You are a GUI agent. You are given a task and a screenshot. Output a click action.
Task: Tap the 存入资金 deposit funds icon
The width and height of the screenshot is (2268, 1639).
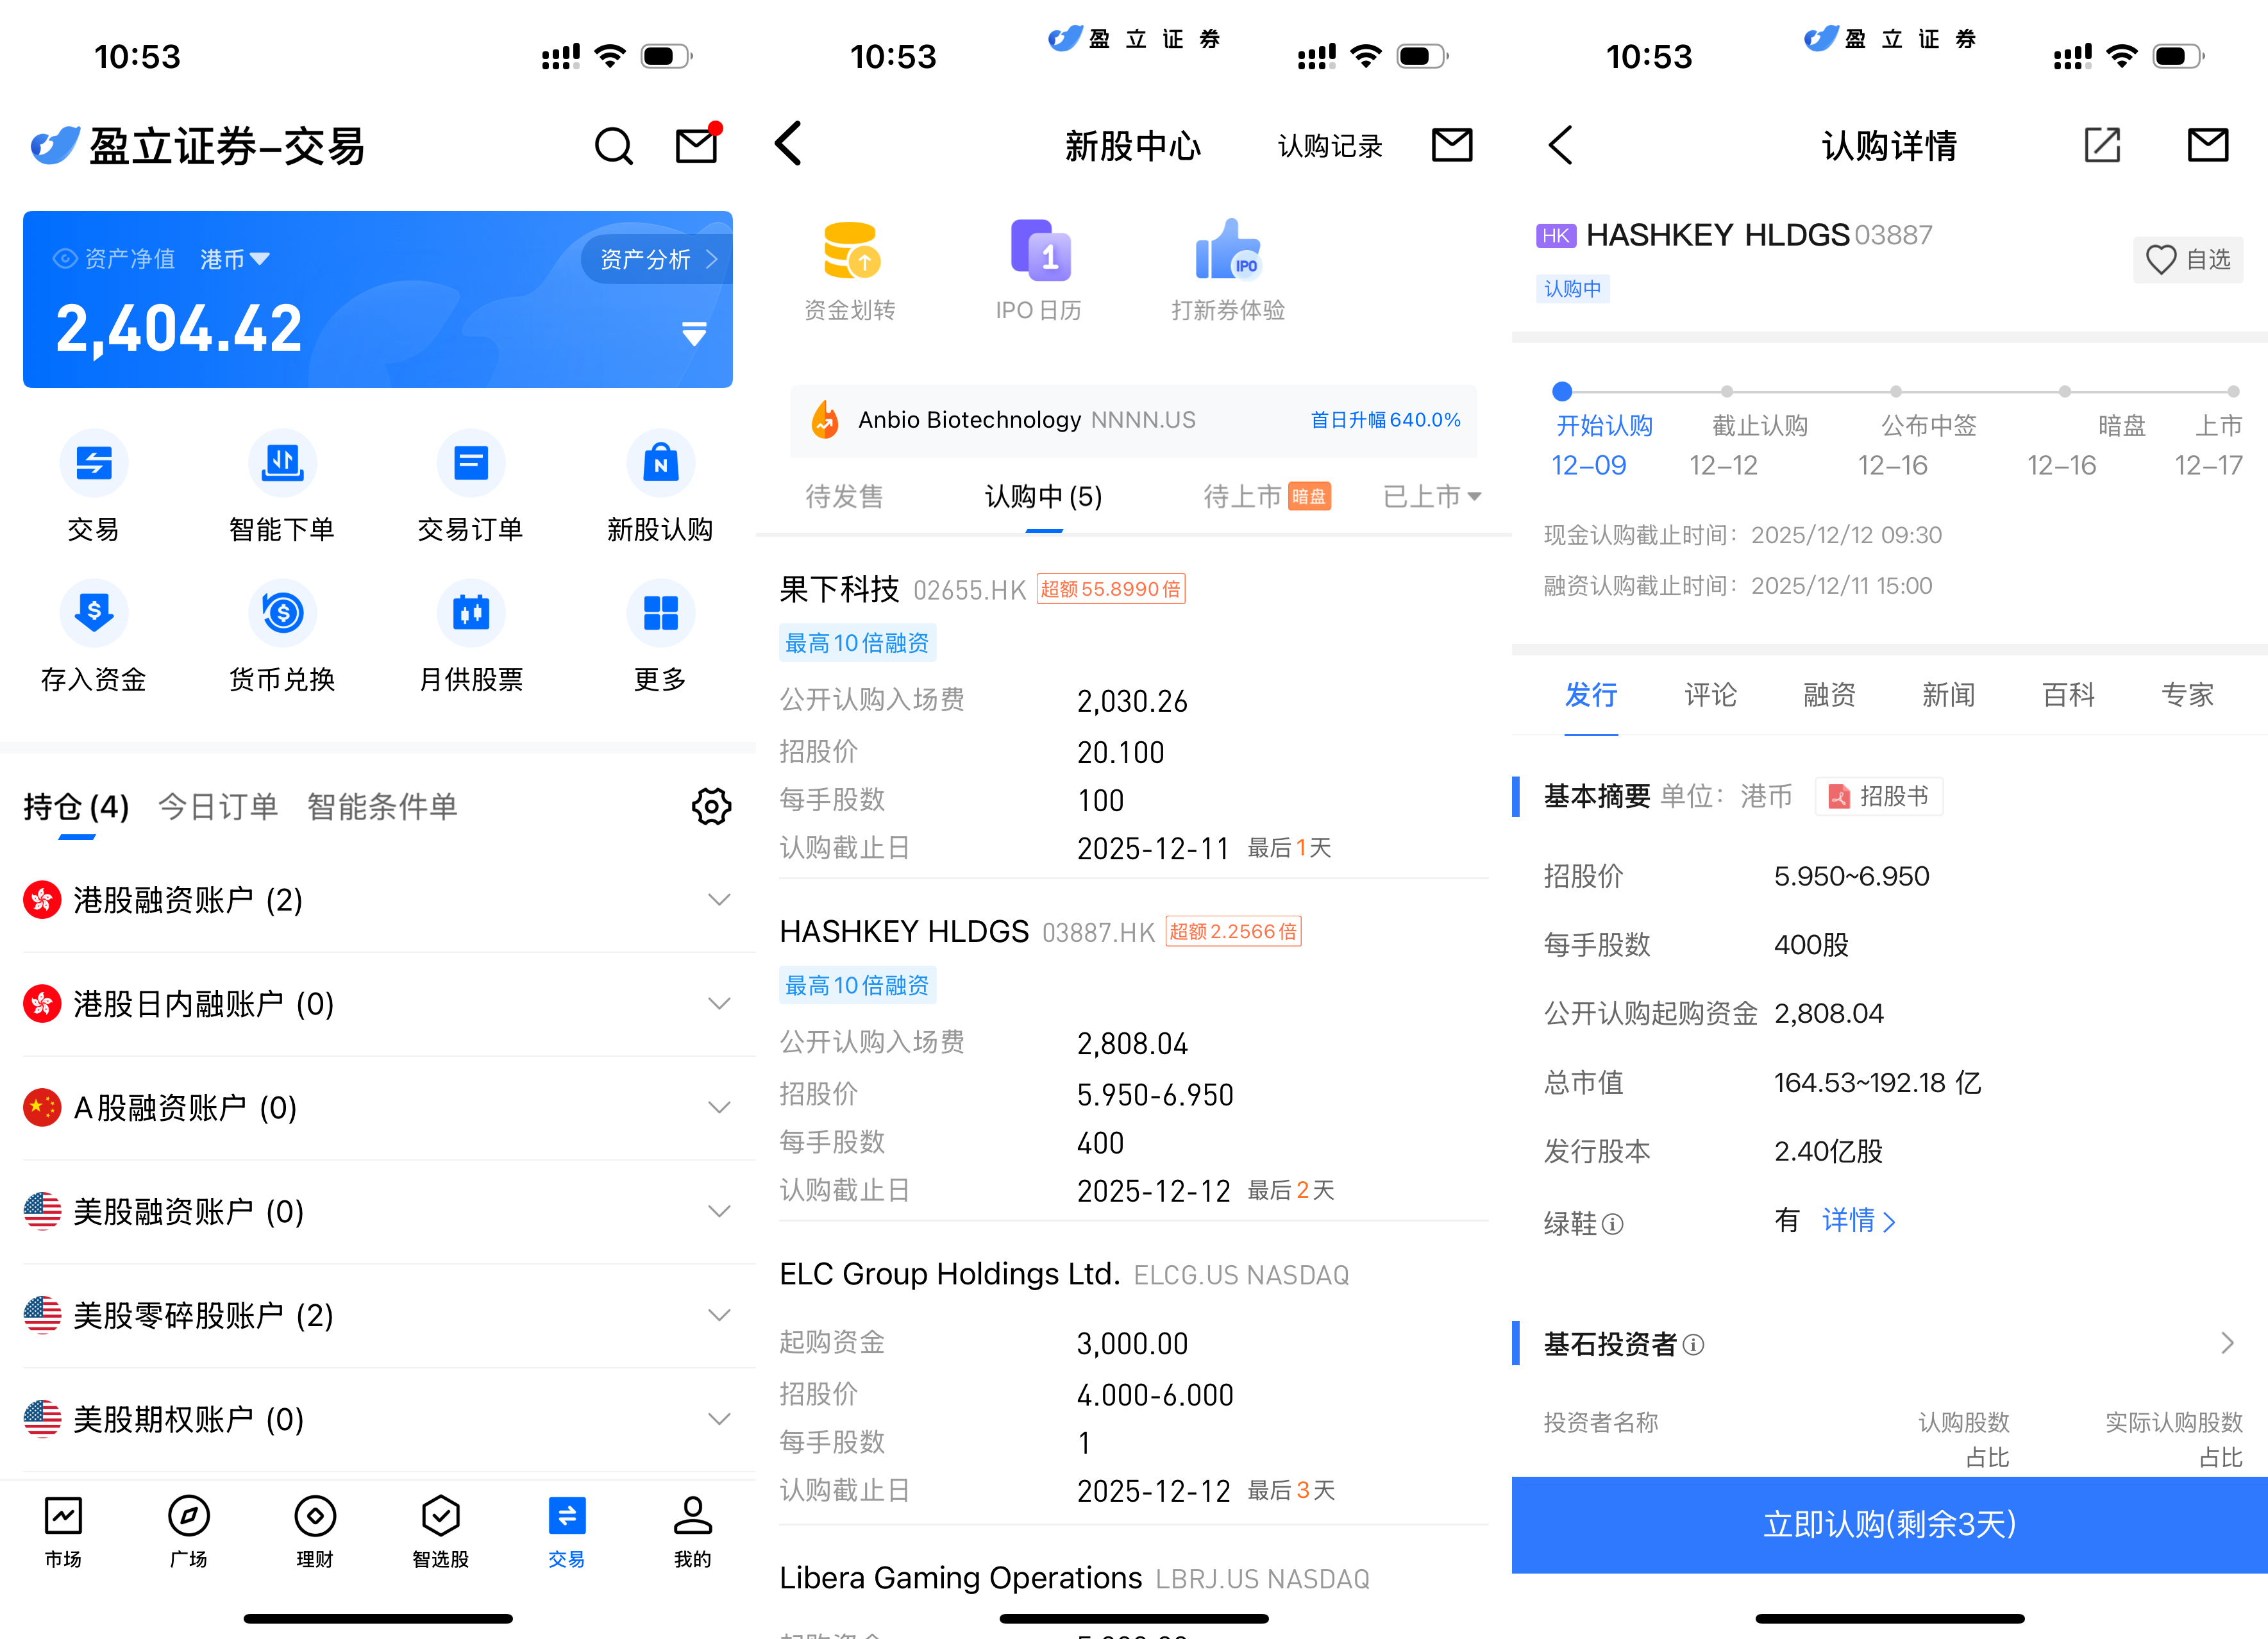pos(93,614)
